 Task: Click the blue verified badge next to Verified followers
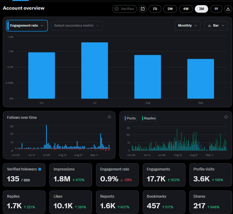(40, 169)
